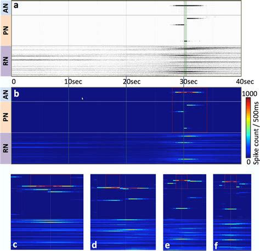Click the spike count color bar
This screenshot has width=260, height=251.
click(248, 128)
